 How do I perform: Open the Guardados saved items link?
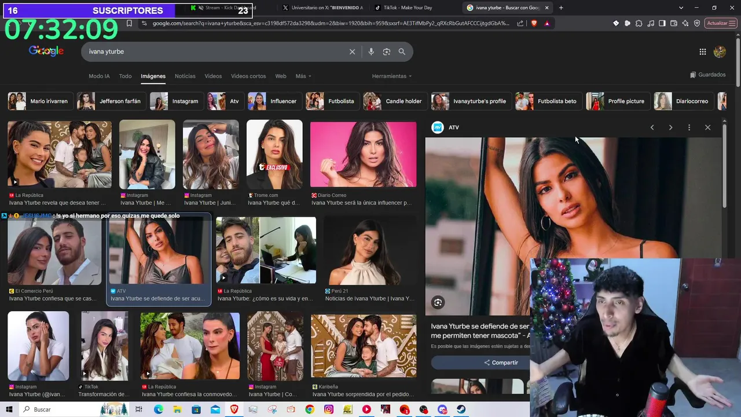click(707, 75)
